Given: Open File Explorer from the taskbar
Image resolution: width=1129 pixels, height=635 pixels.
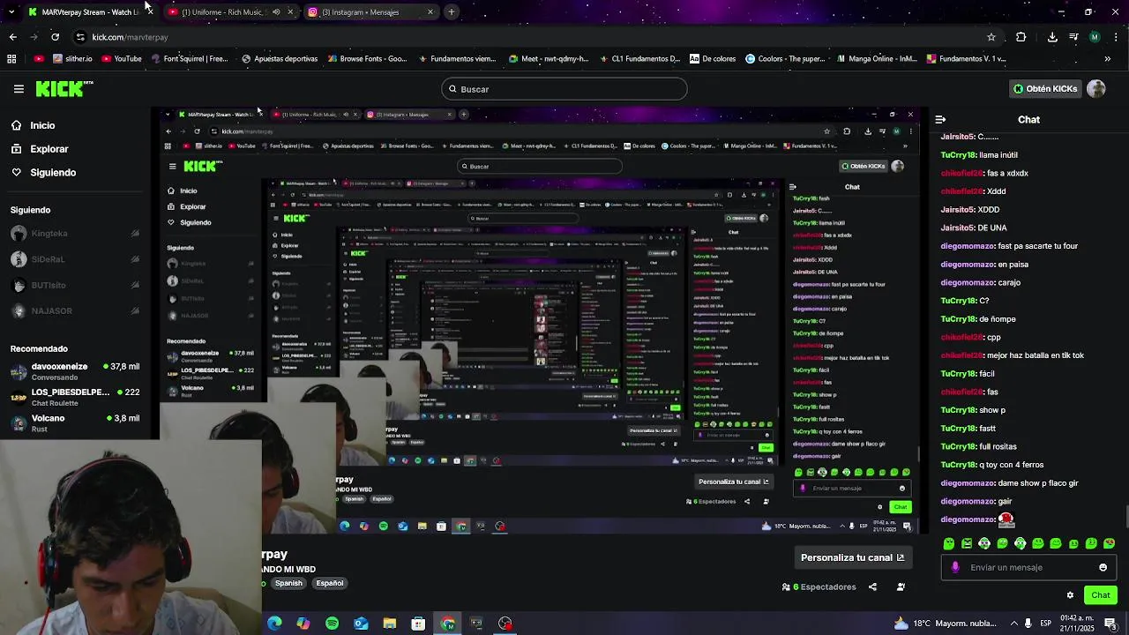Looking at the screenshot, I should [389, 624].
